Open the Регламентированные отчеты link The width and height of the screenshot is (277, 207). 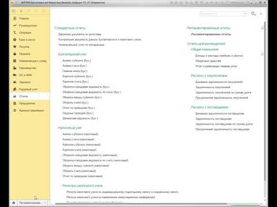click(211, 34)
